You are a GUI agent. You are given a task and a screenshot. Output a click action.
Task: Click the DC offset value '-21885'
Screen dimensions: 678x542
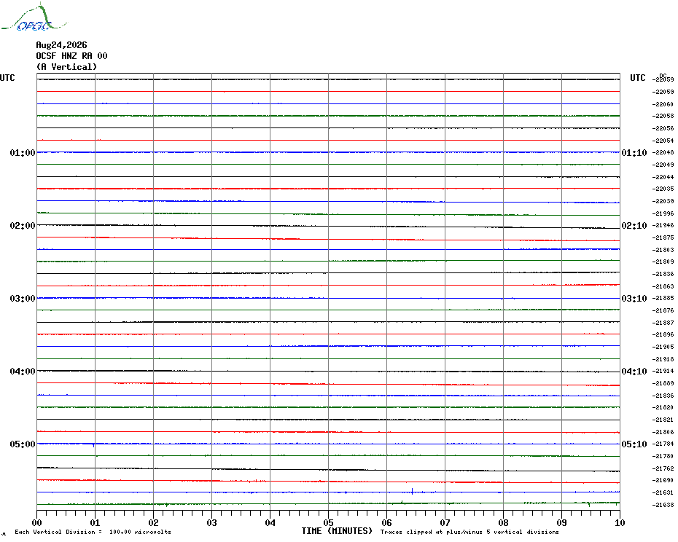[663, 298]
